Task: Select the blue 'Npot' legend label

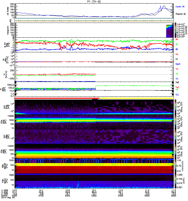Action: click(178, 64)
